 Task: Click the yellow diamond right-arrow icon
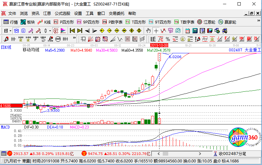[109, 31]
